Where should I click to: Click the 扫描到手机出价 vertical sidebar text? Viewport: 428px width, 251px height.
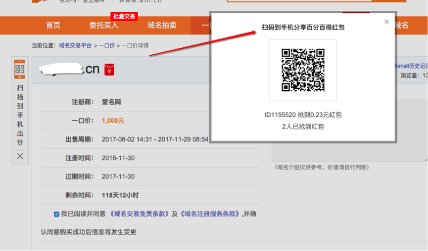pyautogui.click(x=20, y=115)
